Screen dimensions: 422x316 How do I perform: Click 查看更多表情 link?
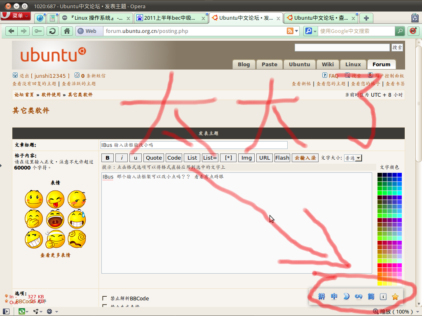55,255
